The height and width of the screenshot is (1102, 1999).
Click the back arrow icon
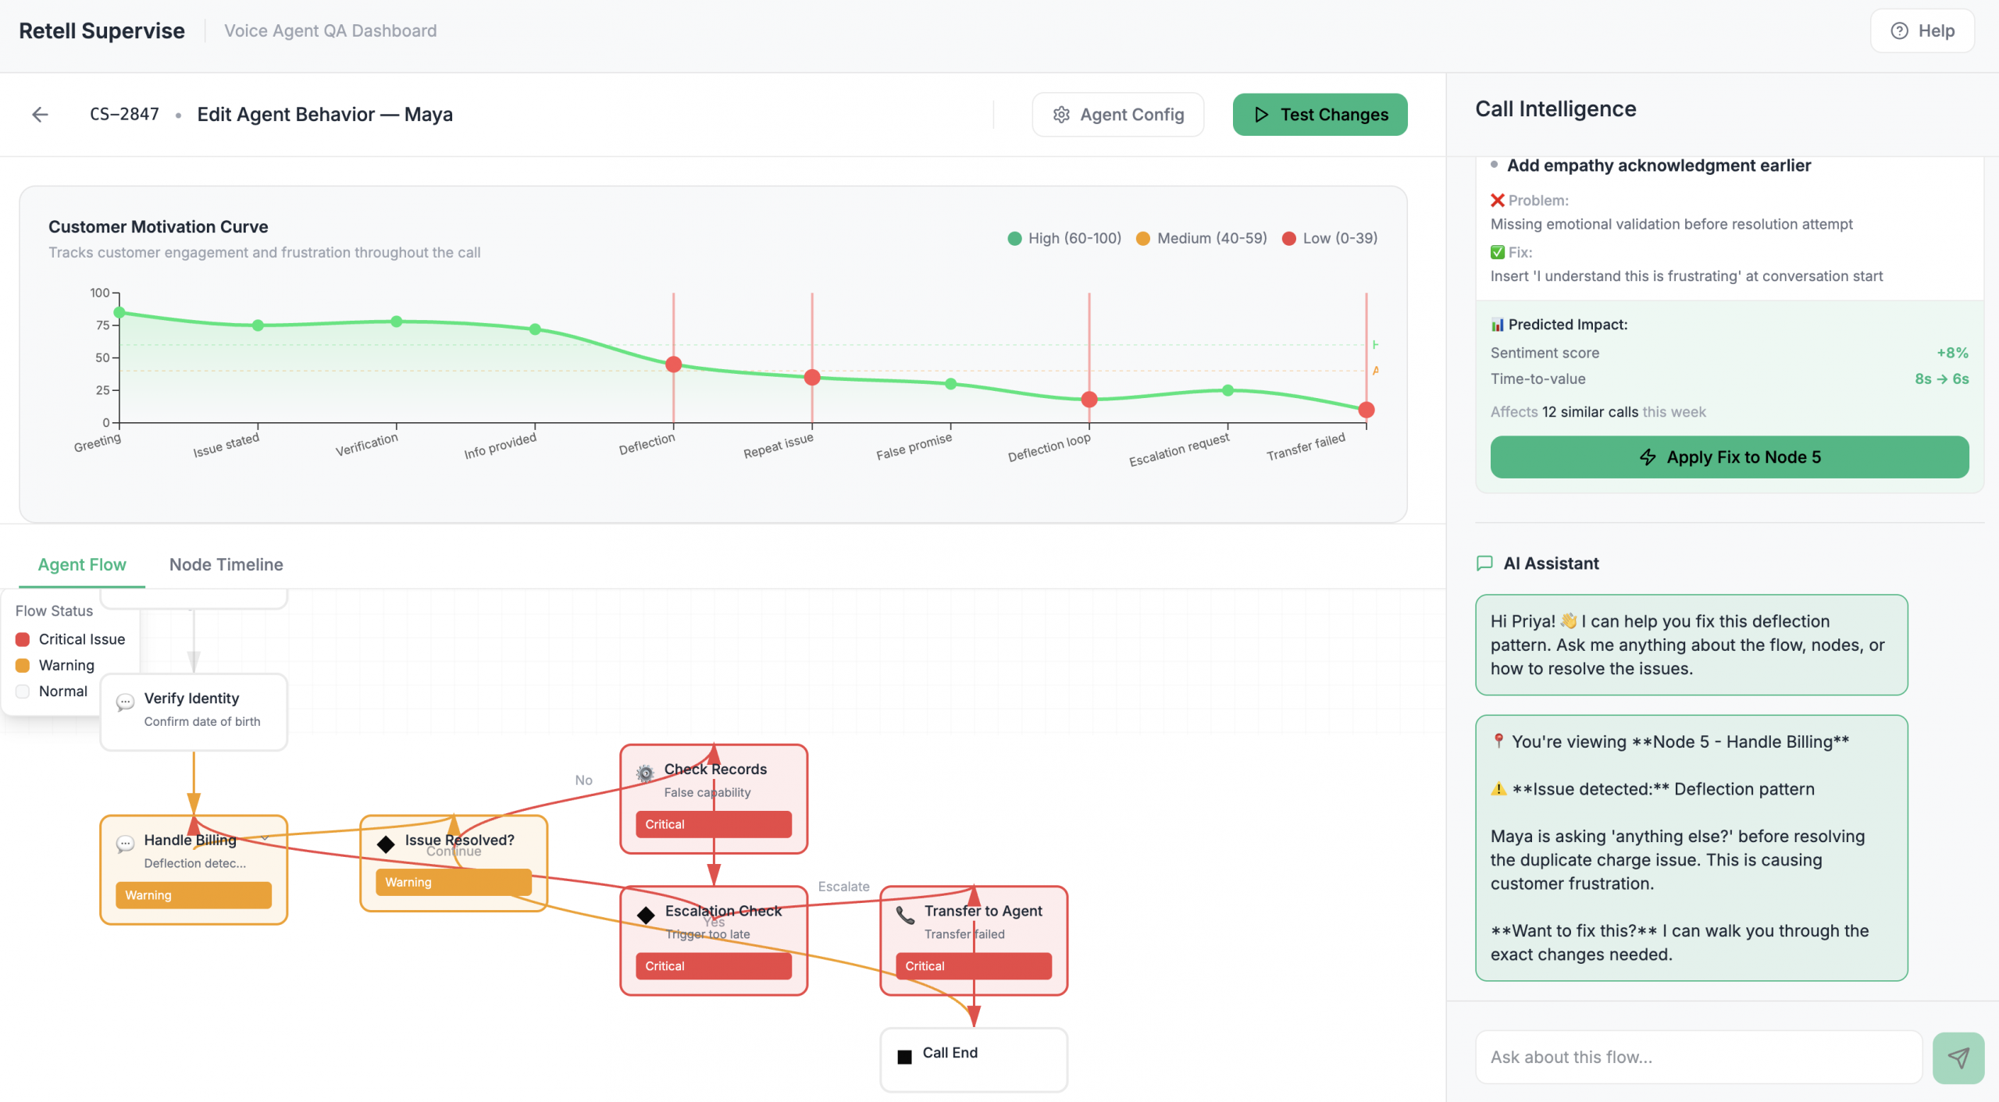click(x=40, y=115)
